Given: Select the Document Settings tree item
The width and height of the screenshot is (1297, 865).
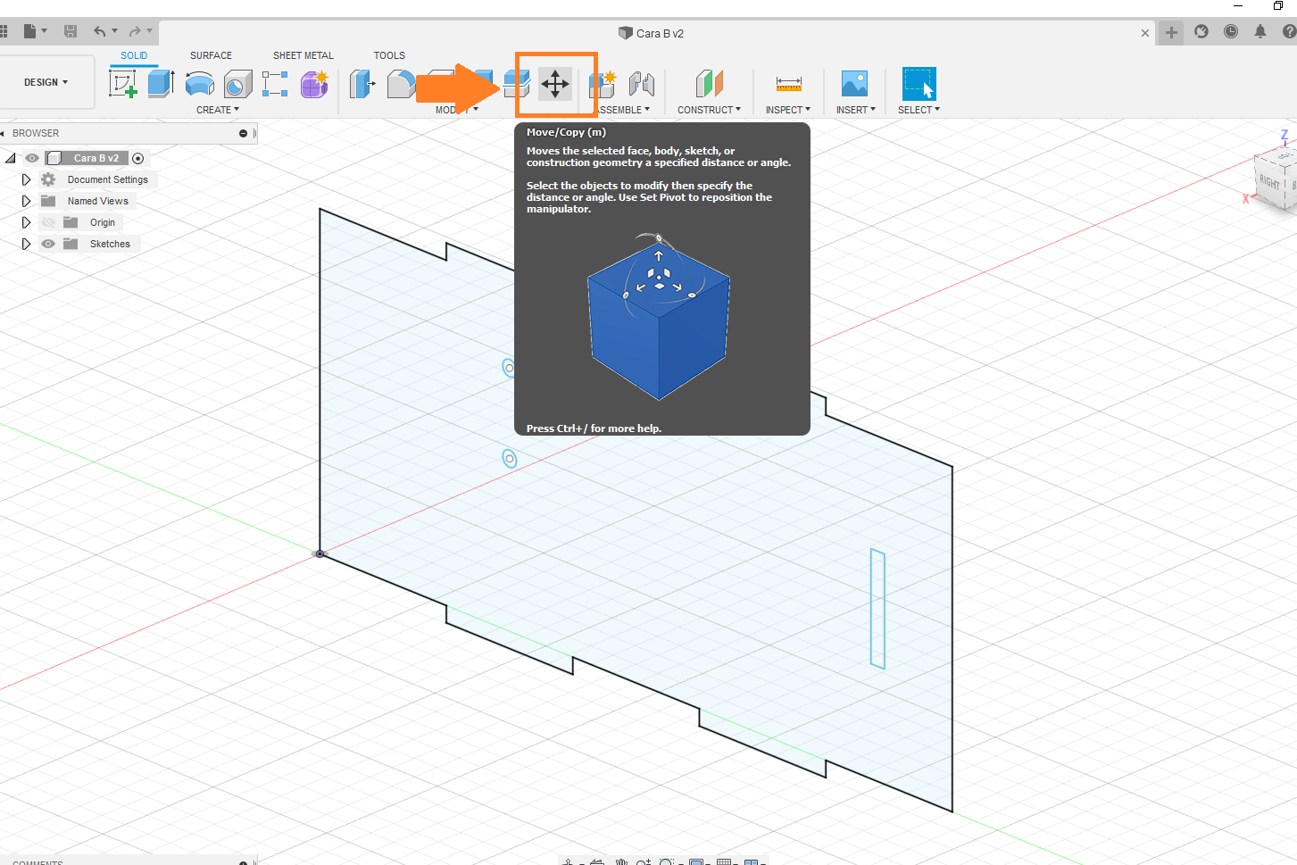Looking at the screenshot, I should click(108, 179).
